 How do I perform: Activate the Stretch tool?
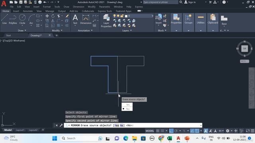[47, 25]
